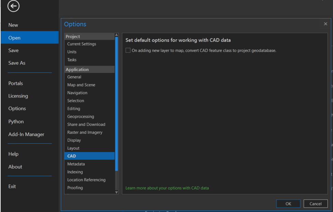Viewport: 333px width, 212px height.
Task: Select the Geoprocessing options category
Action: tap(81, 117)
